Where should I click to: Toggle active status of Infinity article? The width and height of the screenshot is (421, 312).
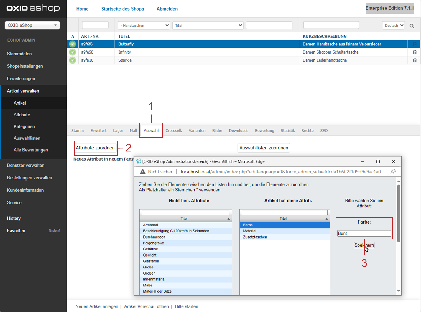coord(73,52)
